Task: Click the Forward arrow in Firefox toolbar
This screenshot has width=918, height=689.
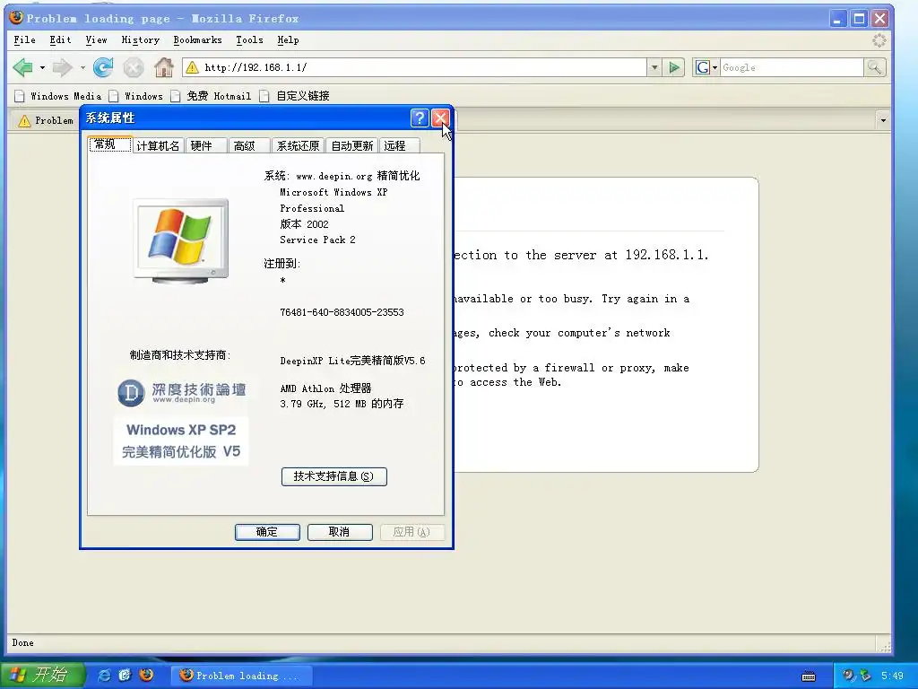Action: tap(62, 67)
